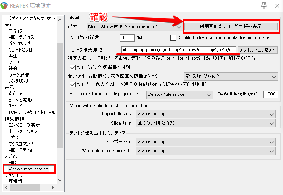Select ミュートとソロ in tree
The width and height of the screenshot is (283, 195).
[x=20, y=50]
